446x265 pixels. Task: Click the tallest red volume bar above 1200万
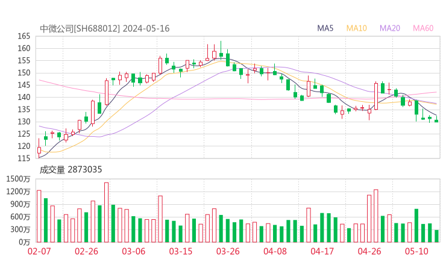(x=107, y=213)
